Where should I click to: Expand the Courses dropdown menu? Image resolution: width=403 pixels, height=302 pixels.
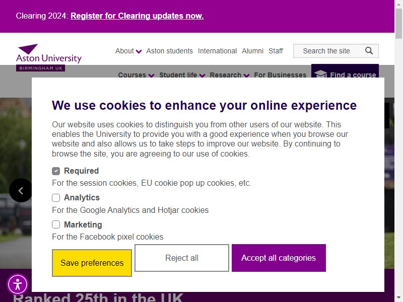(136, 75)
